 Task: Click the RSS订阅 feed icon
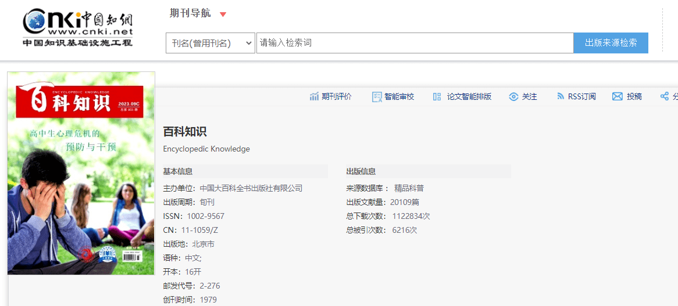tap(561, 96)
